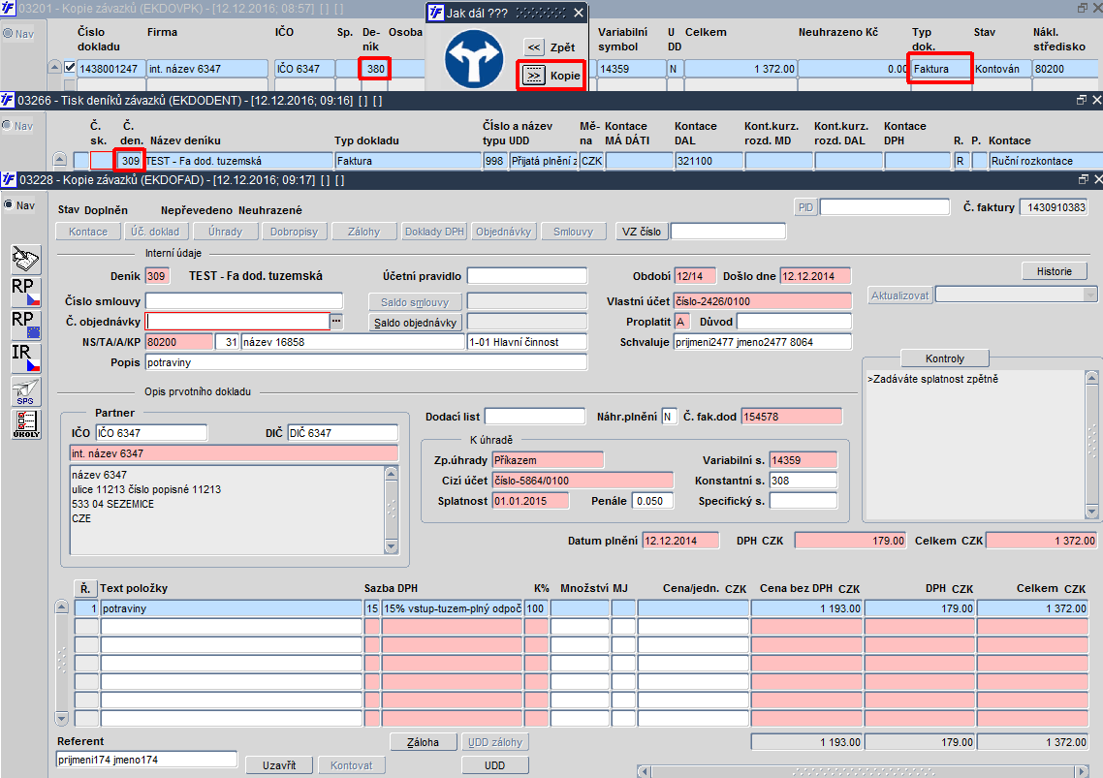Open the Doklady DPH tab button
This screenshot has height=778, width=1103.
(x=434, y=232)
